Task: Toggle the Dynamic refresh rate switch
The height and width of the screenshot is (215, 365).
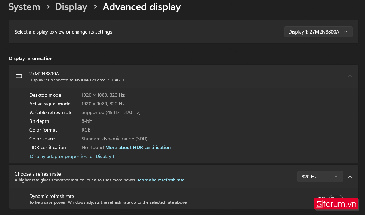Action: [335, 199]
